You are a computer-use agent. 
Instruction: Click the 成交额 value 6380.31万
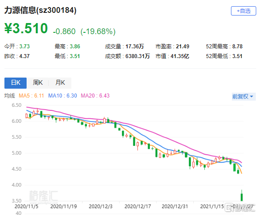(137, 56)
